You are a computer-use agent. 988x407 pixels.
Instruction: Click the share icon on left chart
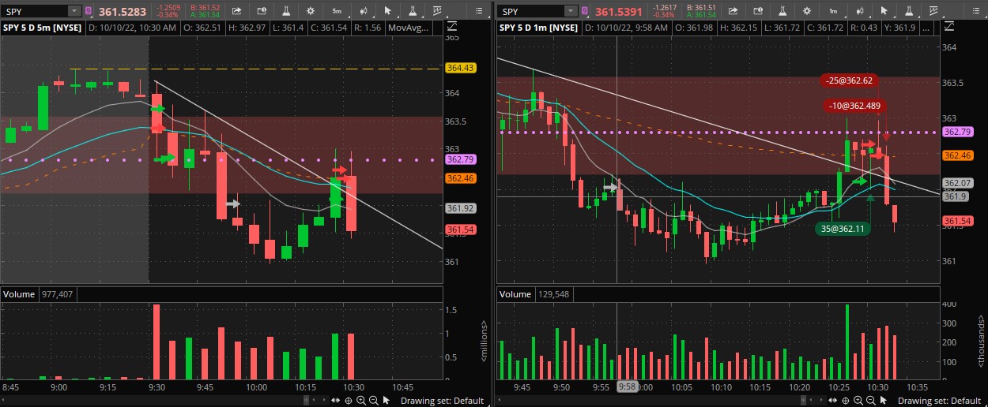238,11
